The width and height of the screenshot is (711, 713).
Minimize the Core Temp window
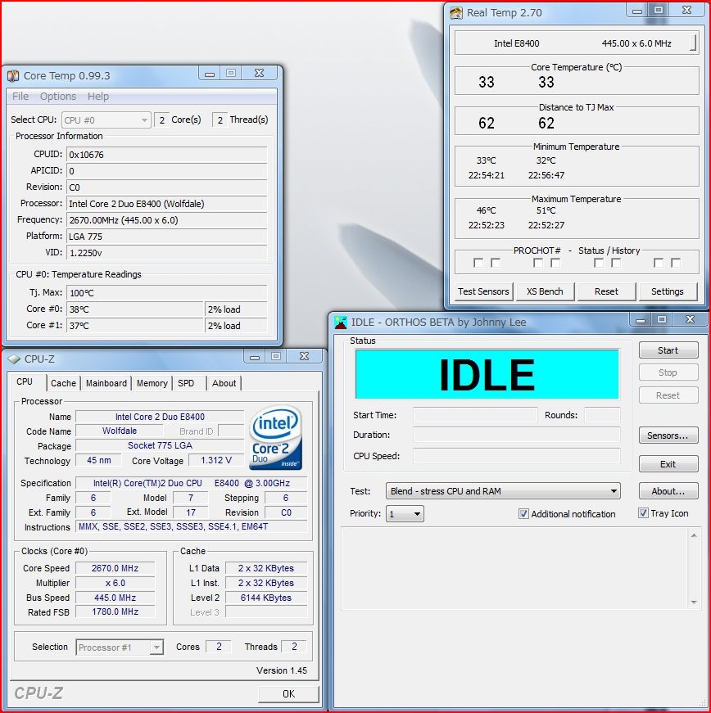coord(209,73)
